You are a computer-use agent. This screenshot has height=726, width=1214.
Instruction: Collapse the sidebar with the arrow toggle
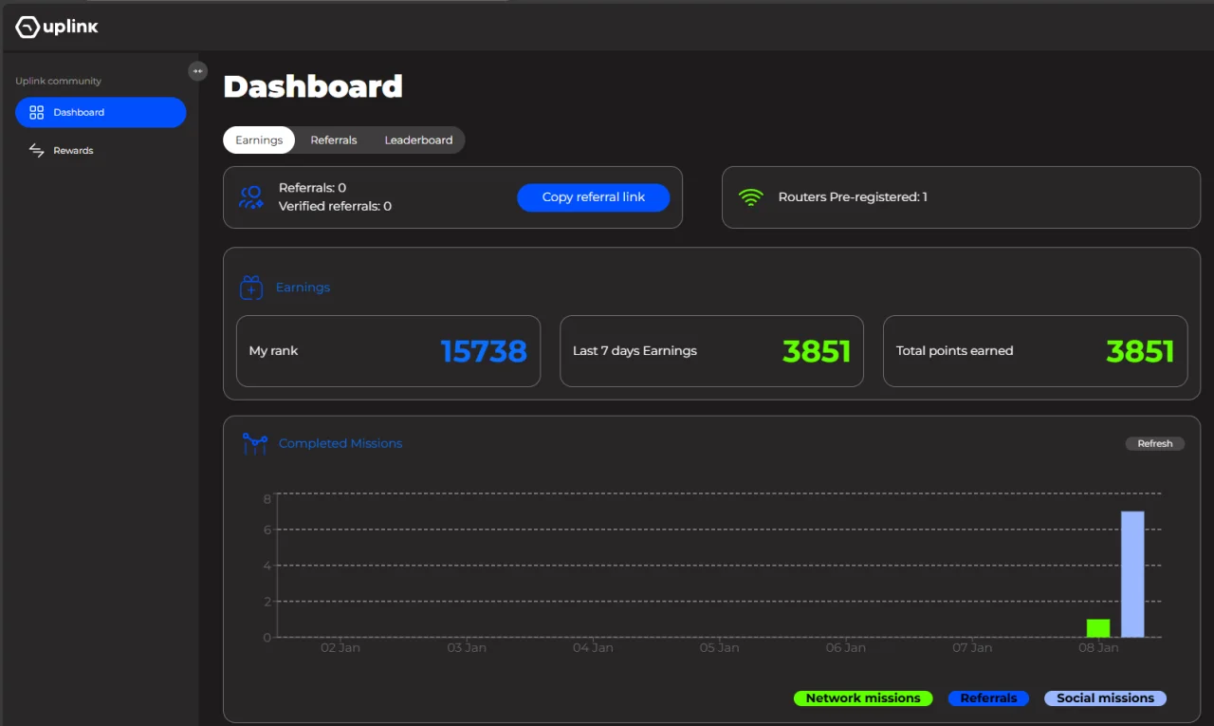click(197, 71)
